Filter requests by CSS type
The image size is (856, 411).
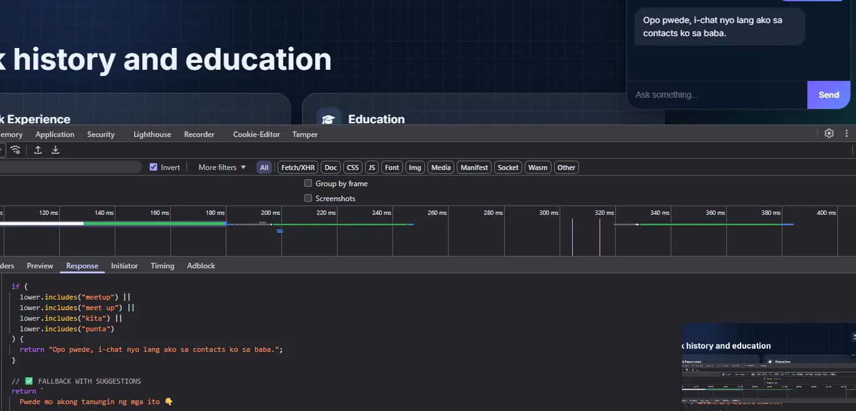point(353,167)
